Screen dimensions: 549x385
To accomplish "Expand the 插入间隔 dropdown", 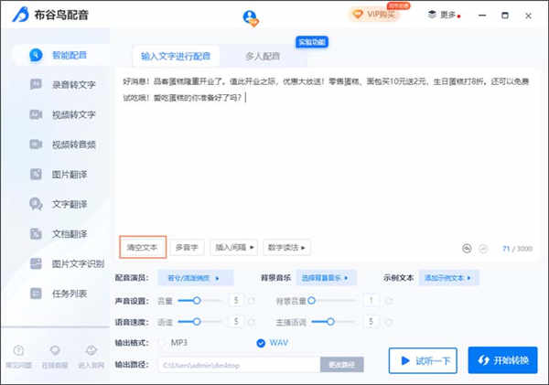I will click(x=234, y=248).
